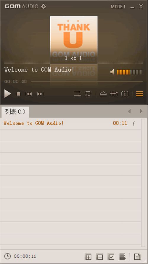The height and width of the screenshot is (264, 148).
Task: Skip to the previous track
Action: click(29, 94)
